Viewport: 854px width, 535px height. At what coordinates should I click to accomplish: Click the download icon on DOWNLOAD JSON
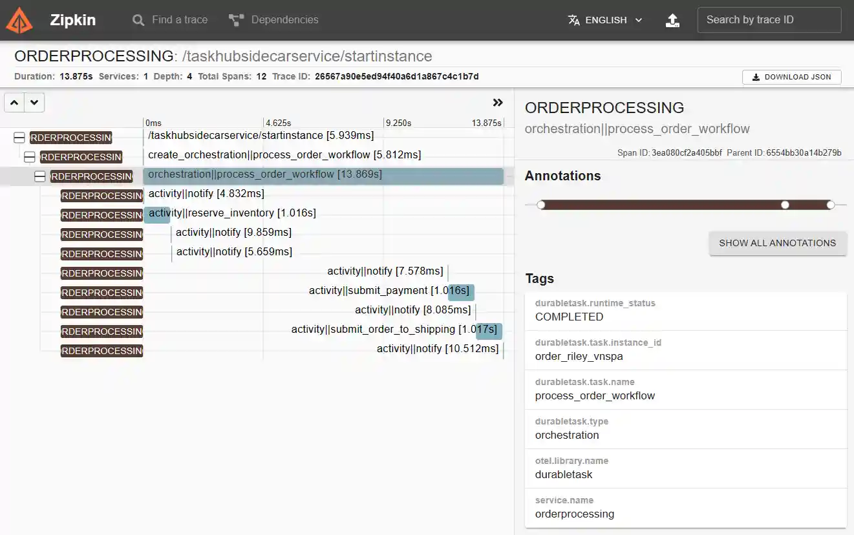(756, 77)
